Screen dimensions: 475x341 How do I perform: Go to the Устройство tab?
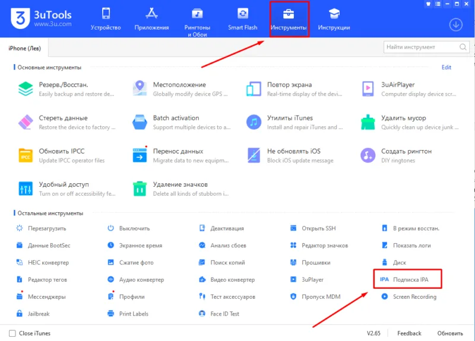(x=106, y=20)
